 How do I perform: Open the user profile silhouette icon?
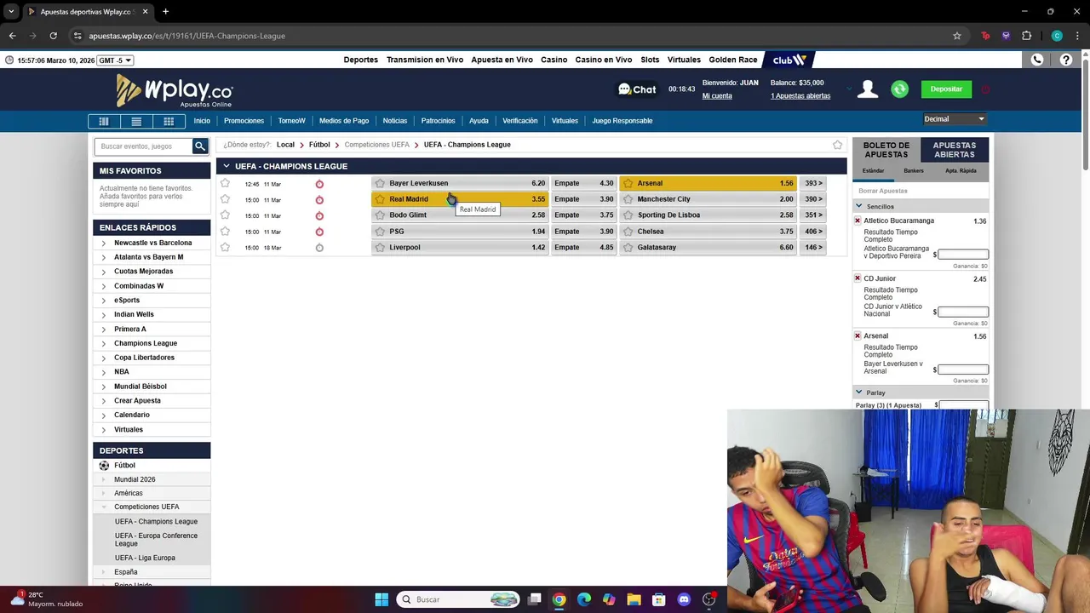pyautogui.click(x=868, y=89)
